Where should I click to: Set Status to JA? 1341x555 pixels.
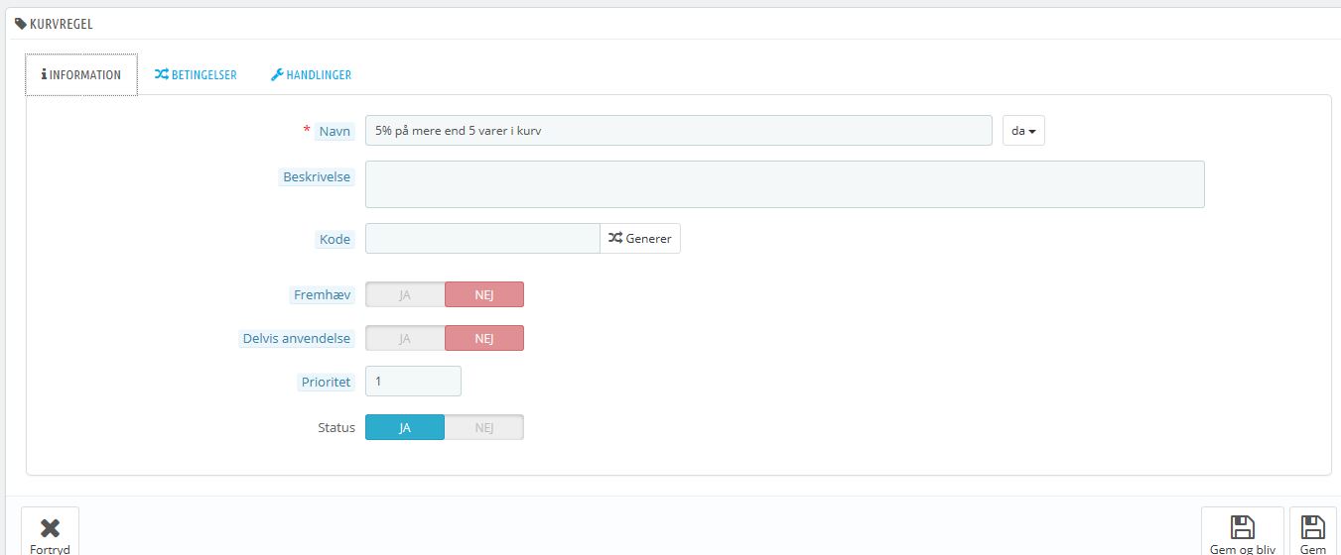[x=405, y=427]
